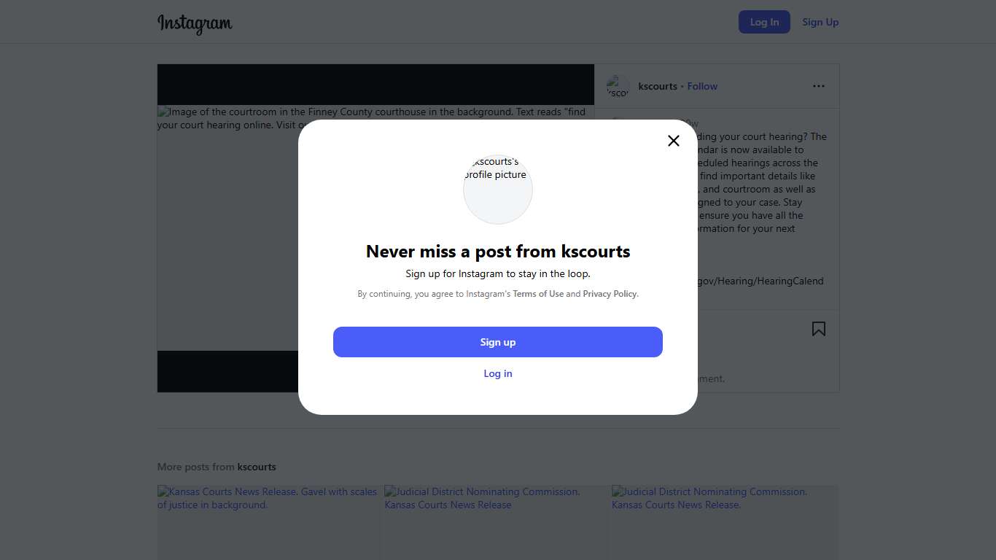Click kscourts avatar in post header
The height and width of the screenshot is (560, 996).
[618, 86]
